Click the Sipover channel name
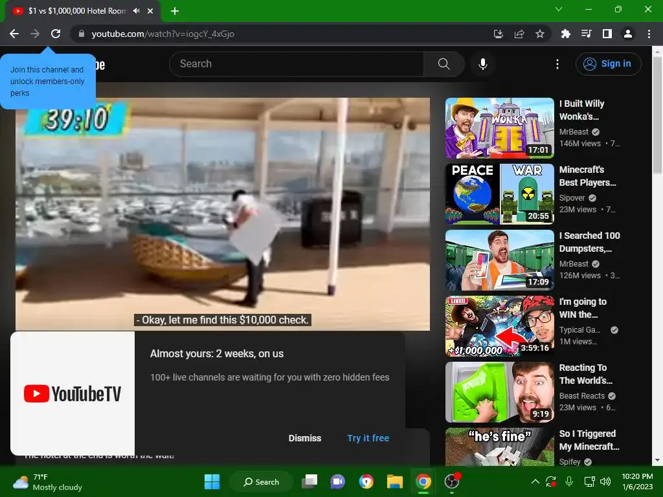Image resolution: width=663 pixels, height=497 pixels. 572,198
